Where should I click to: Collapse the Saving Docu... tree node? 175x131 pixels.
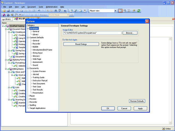click(9, 50)
